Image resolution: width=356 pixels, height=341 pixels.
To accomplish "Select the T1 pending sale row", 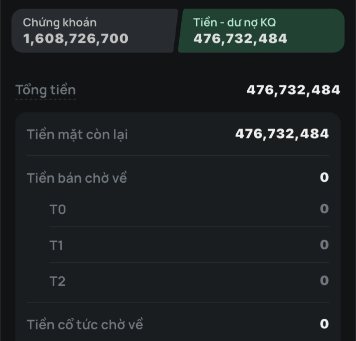I will pos(189,245).
